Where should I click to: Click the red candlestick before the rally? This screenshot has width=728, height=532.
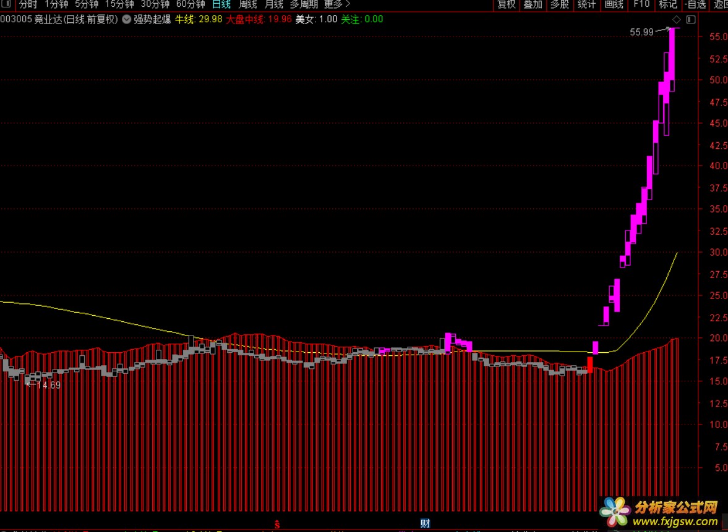[x=590, y=365]
